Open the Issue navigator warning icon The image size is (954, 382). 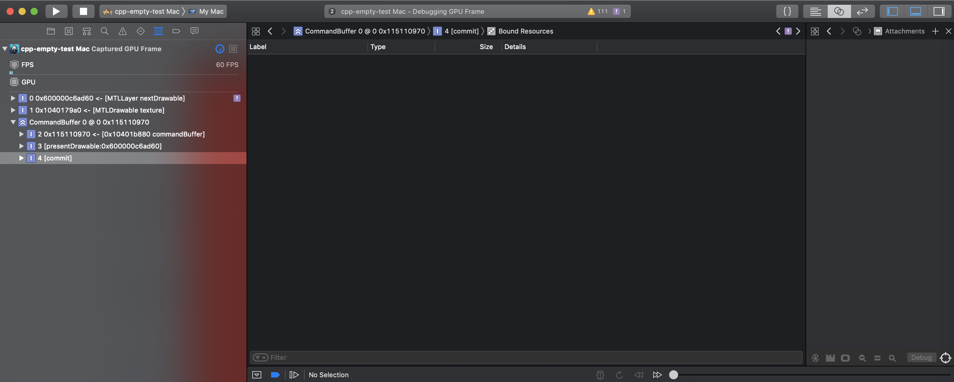[123, 31]
